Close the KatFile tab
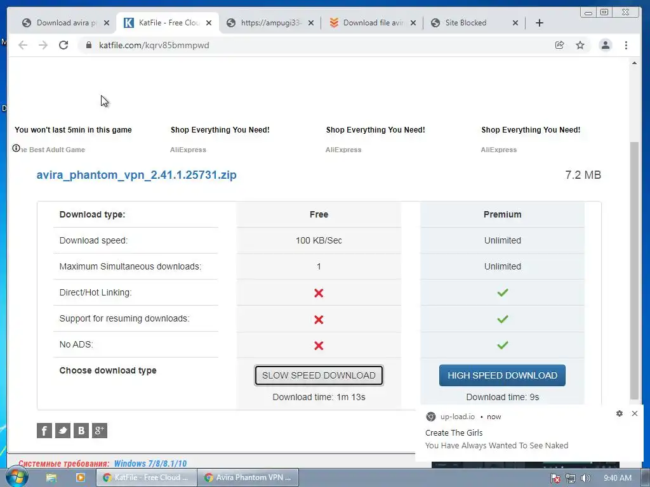 click(209, 23)
